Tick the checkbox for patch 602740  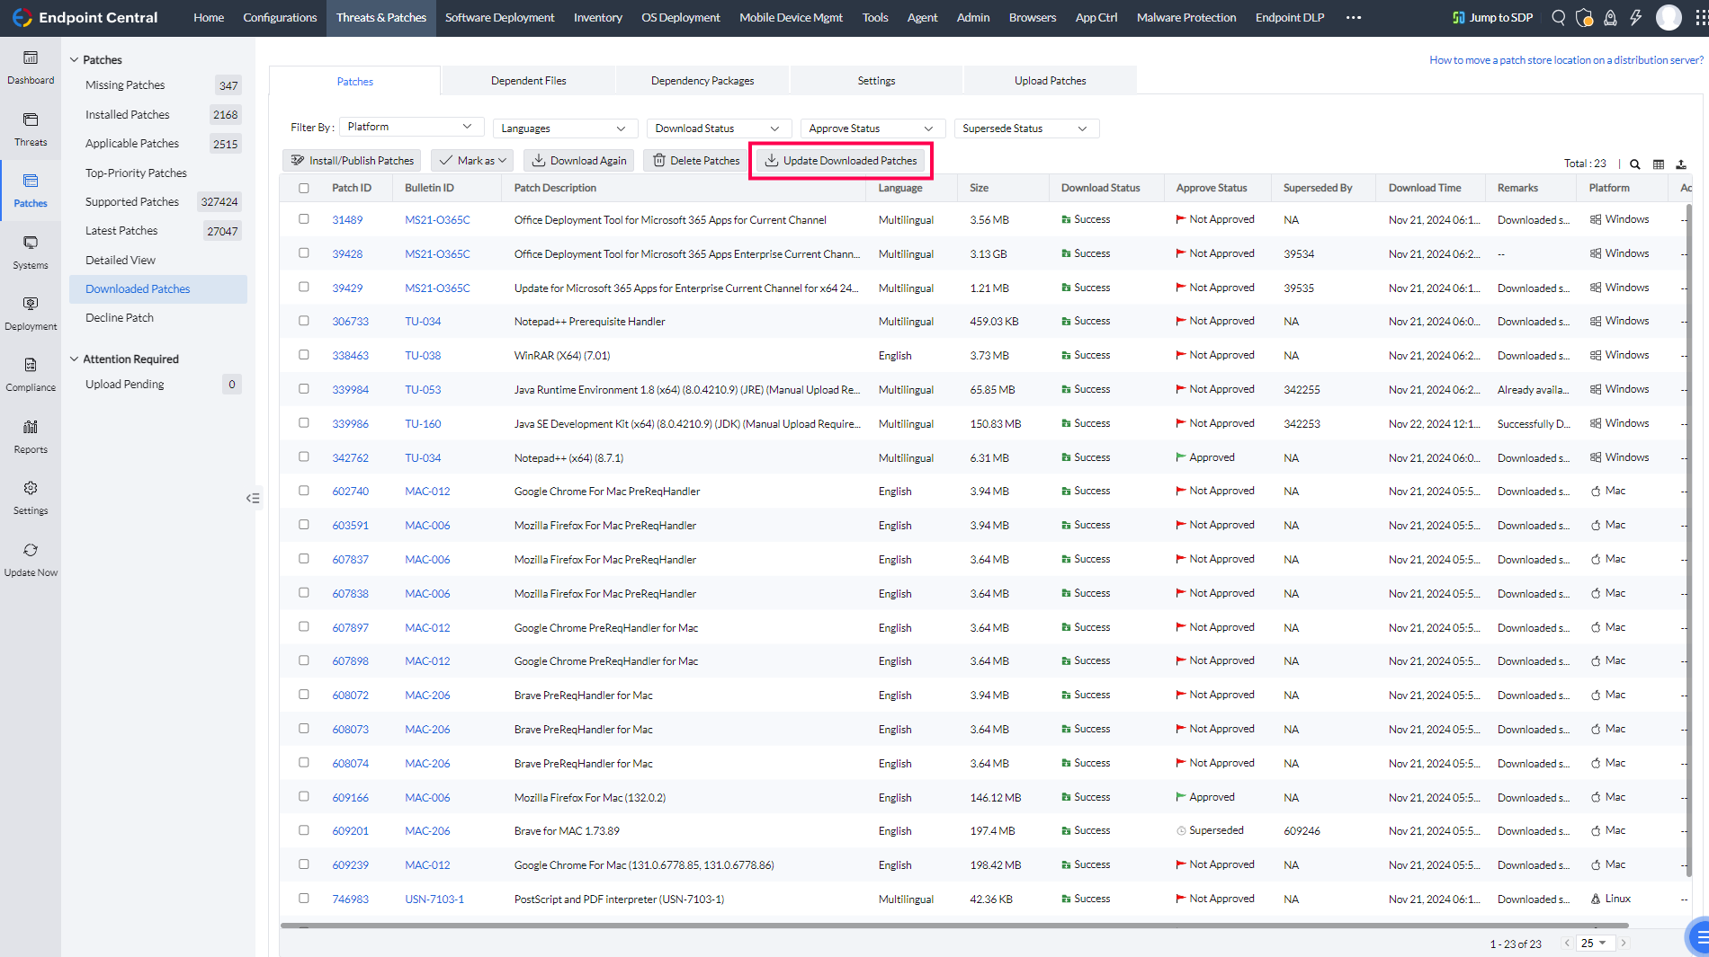[304, 491]
